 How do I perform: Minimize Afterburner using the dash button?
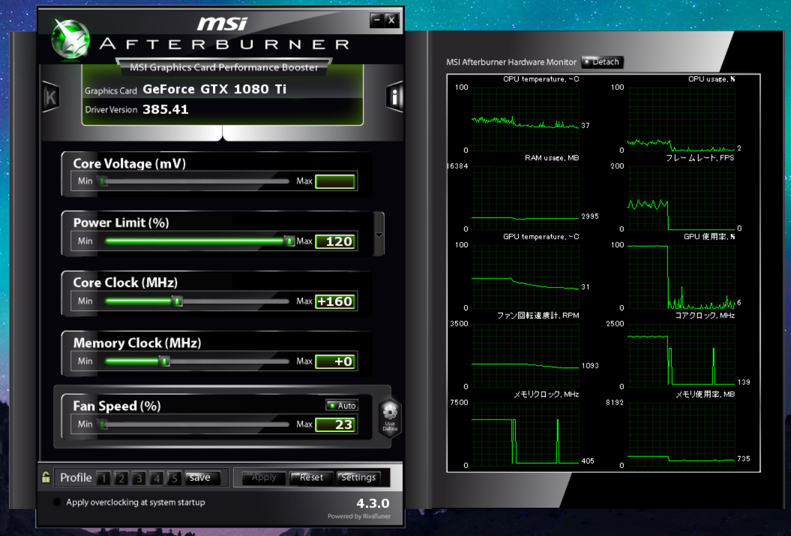[377, 20]
